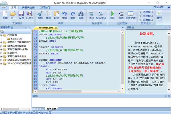Click code line INT 21H
Image resolution: width=171 pixels, height=114 pixels.
pos(52,82)
